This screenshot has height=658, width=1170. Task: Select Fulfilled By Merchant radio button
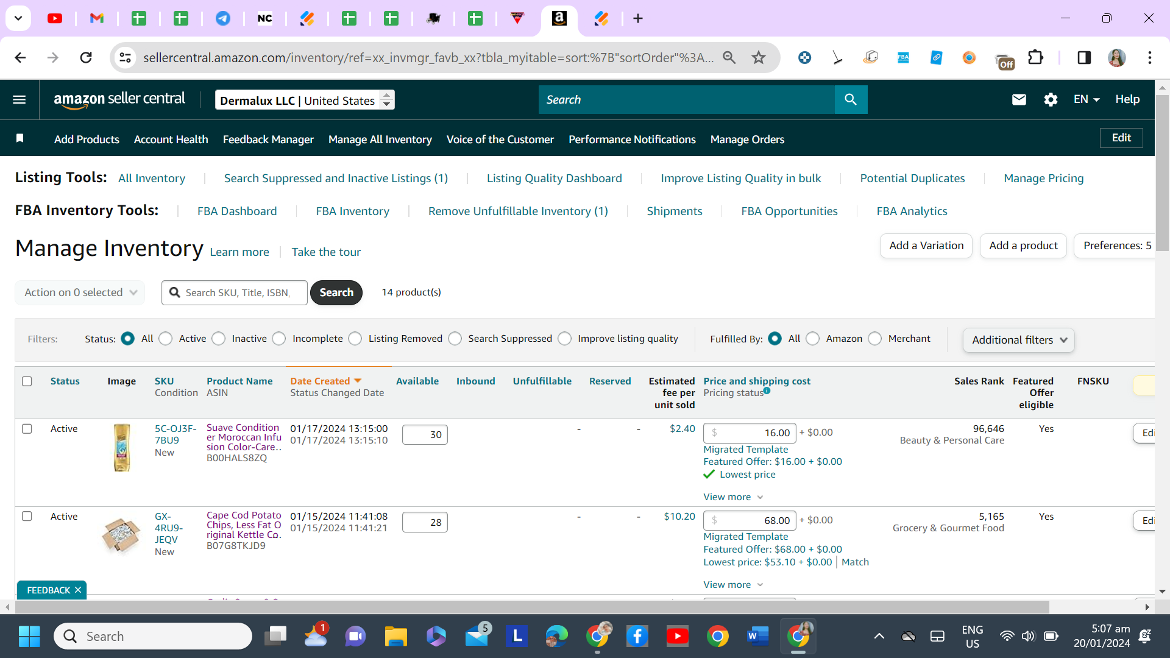(875, 339)
